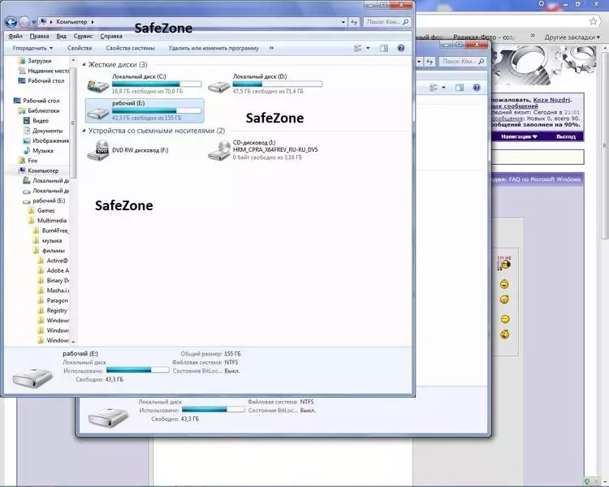
Task: Open the Справка menu
Action: pyautogui.click(x=111, y=36)
